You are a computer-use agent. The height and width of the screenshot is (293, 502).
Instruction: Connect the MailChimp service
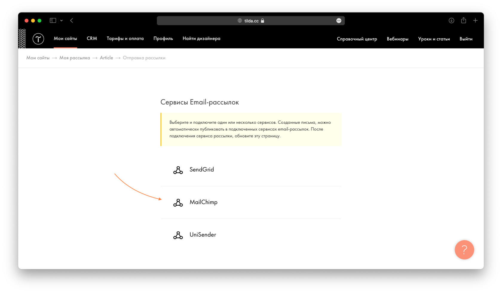pyautogui.click(x=251, y=202)
